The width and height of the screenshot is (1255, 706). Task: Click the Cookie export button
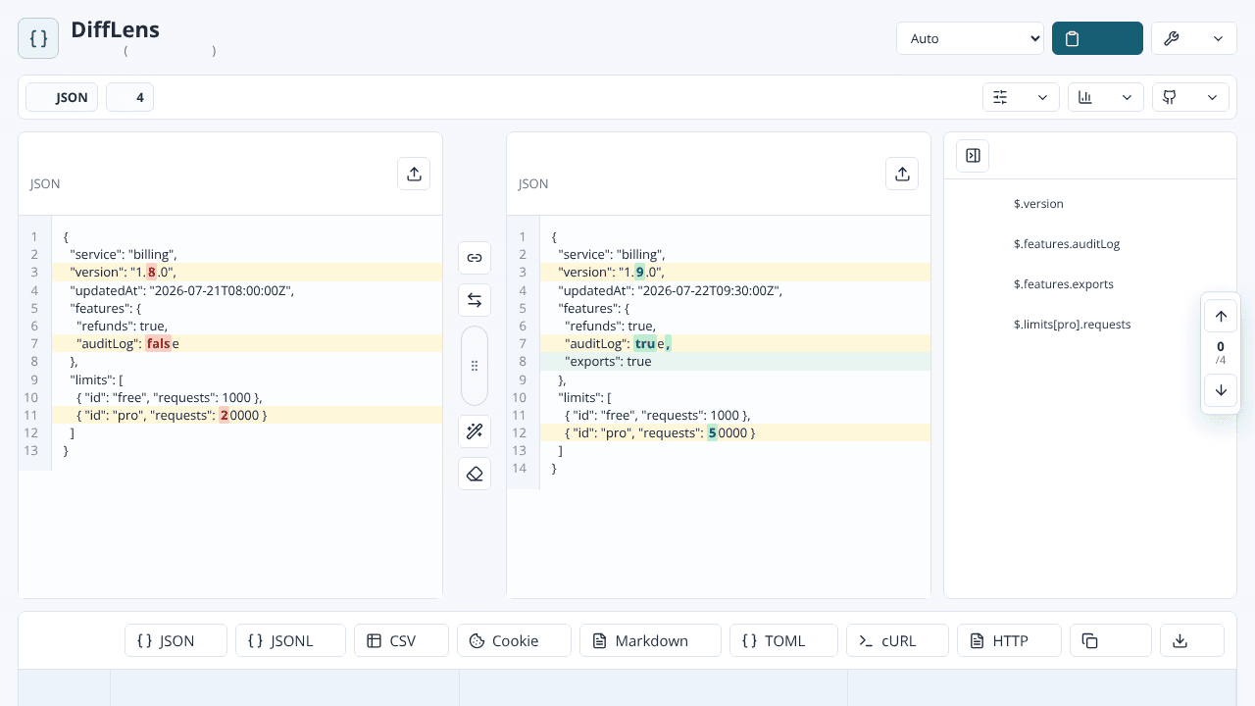coord(514,640)
